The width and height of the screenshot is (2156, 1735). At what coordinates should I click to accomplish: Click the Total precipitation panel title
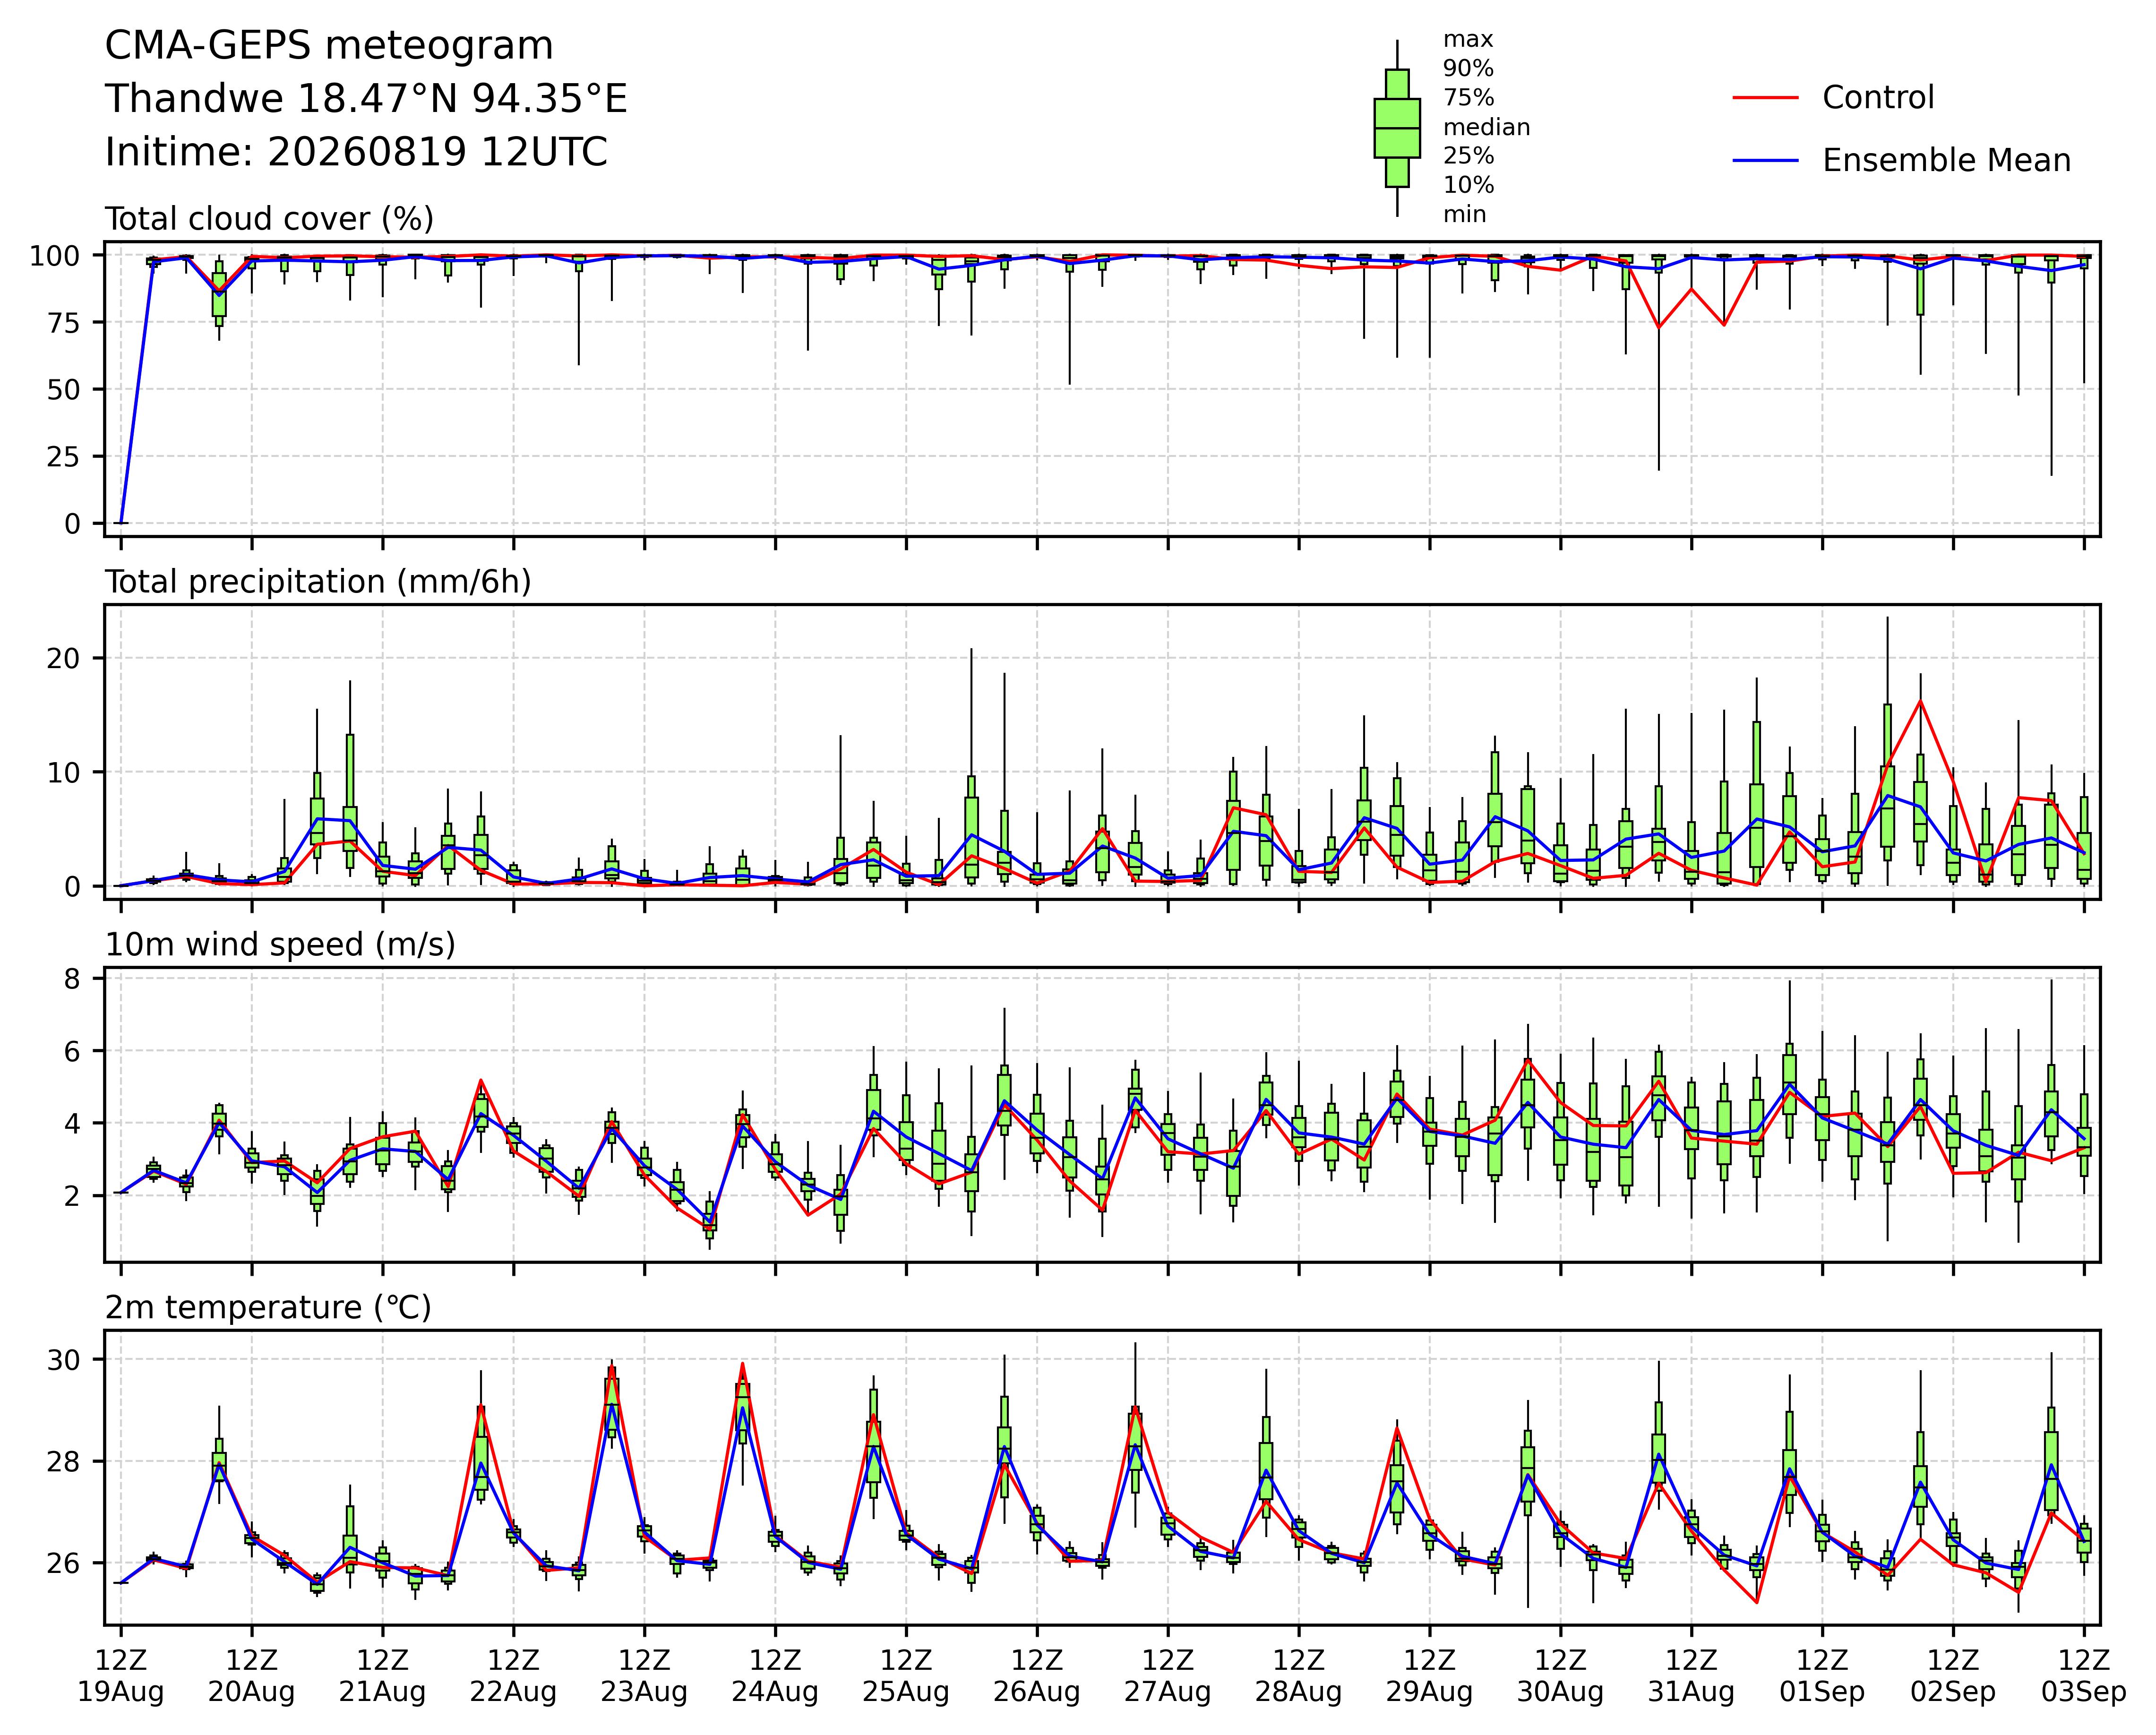click(318, 582)
